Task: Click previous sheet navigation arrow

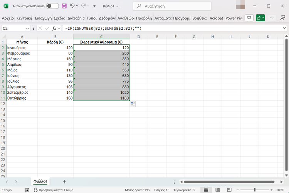Action: pos(7,182)
